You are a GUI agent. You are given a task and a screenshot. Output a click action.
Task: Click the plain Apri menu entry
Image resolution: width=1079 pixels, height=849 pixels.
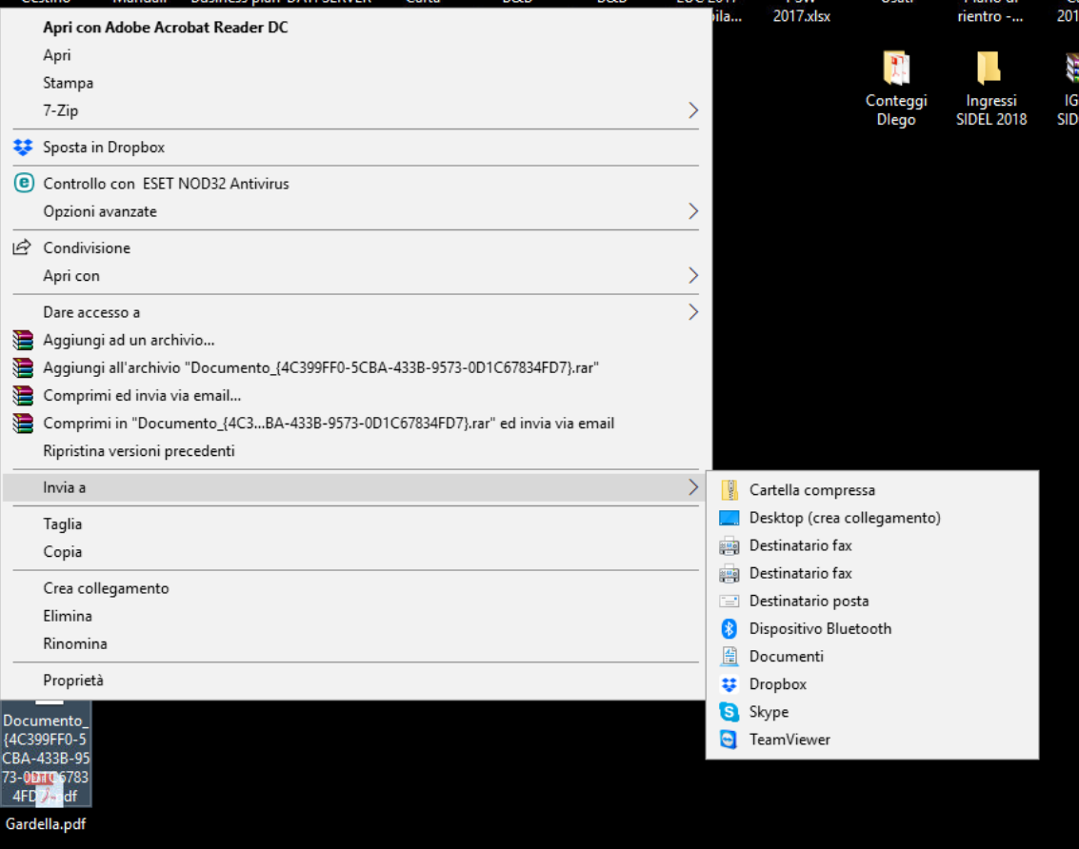[356, 55]
